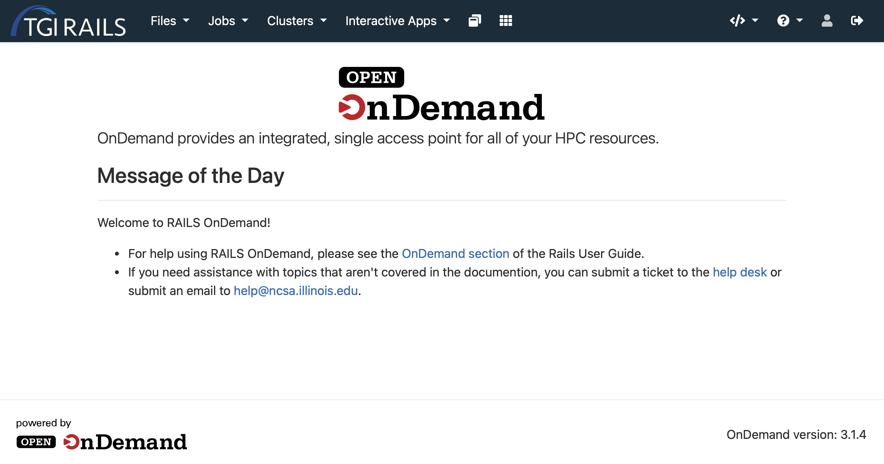Open the Interactive Apps menu
Image resolution: width=884 pixels, height=464 pixels.
click(397, 21)
